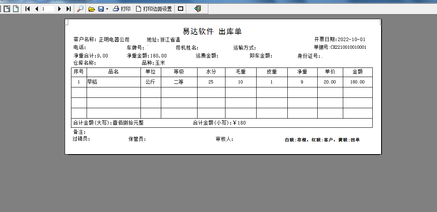
Task: Click the 保管员 label
Action: pos(137,139)
